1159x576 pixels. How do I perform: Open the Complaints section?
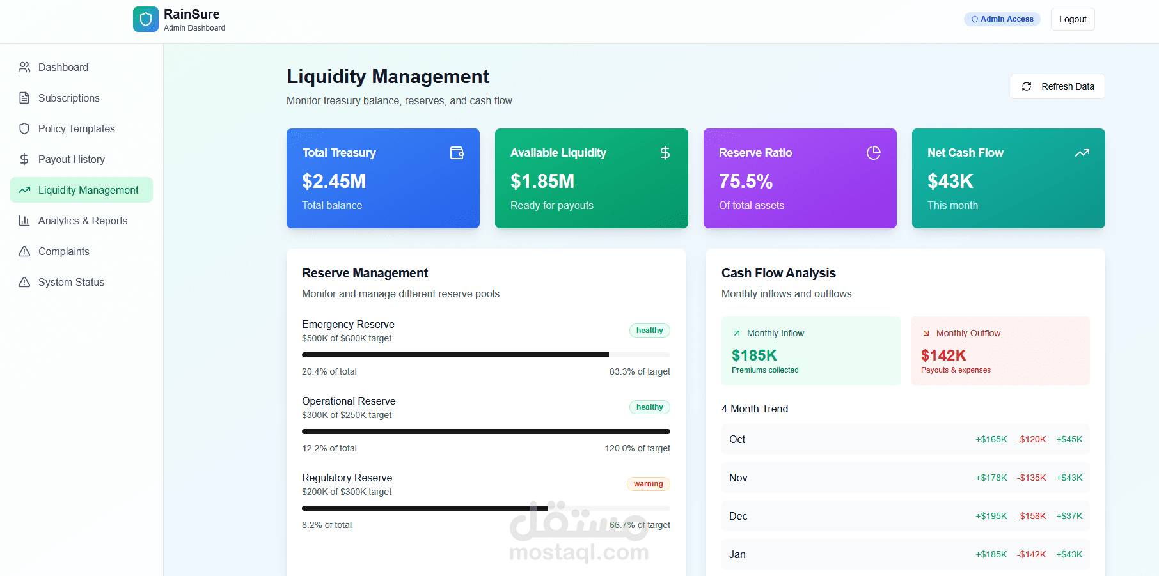click(81, 251)
